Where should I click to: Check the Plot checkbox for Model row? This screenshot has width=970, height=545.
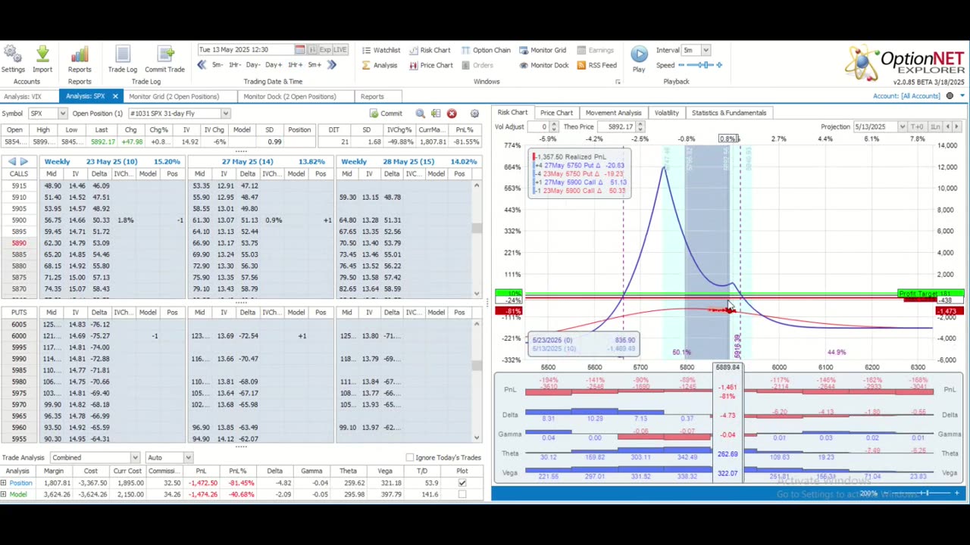tap(462, 494)
